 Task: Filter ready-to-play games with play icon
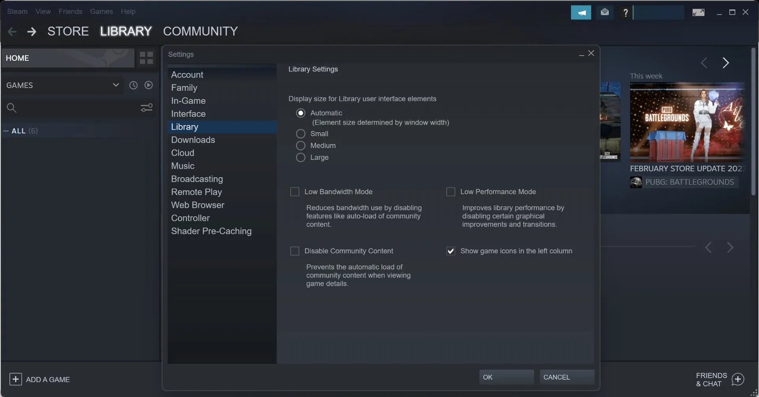pyautogui.click(x=149, y=85)
